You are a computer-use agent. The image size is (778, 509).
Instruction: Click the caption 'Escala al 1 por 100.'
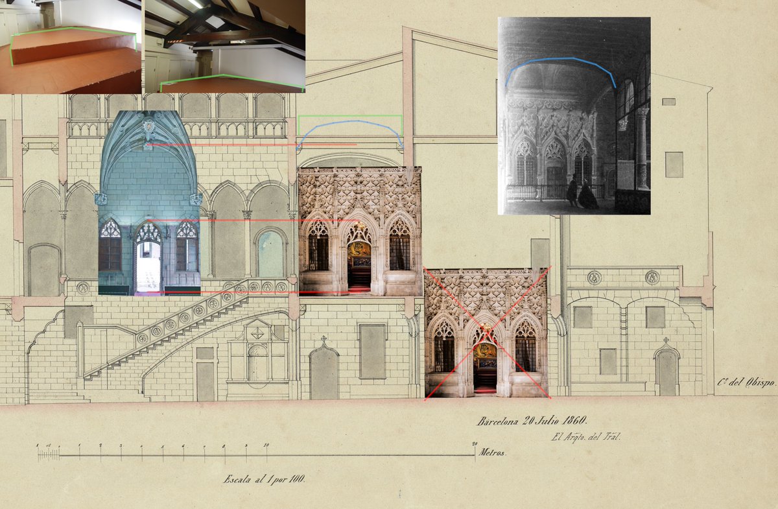(264, 480)
